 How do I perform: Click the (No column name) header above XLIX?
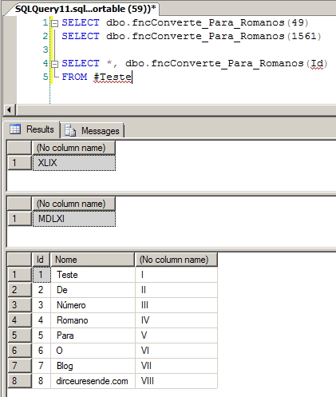[73, 148]
